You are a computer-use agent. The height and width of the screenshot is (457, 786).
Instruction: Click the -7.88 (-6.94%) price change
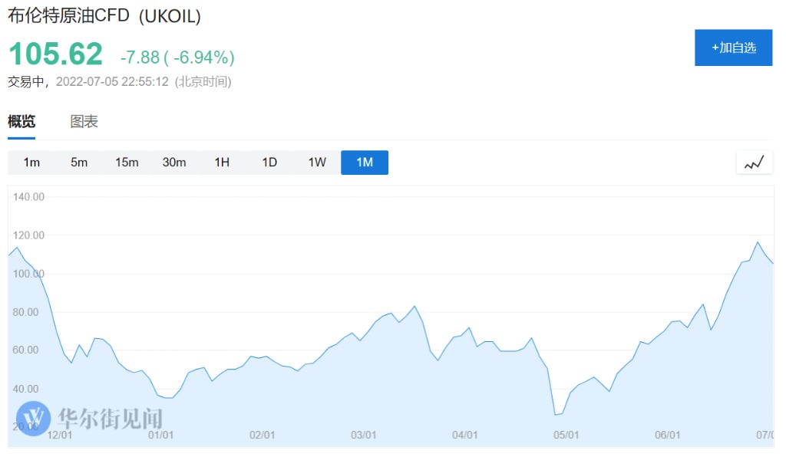177,58
